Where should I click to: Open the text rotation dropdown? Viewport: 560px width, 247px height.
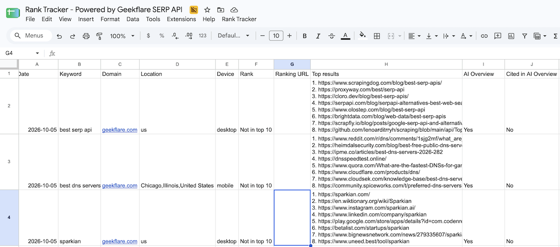tap(466, 36)
